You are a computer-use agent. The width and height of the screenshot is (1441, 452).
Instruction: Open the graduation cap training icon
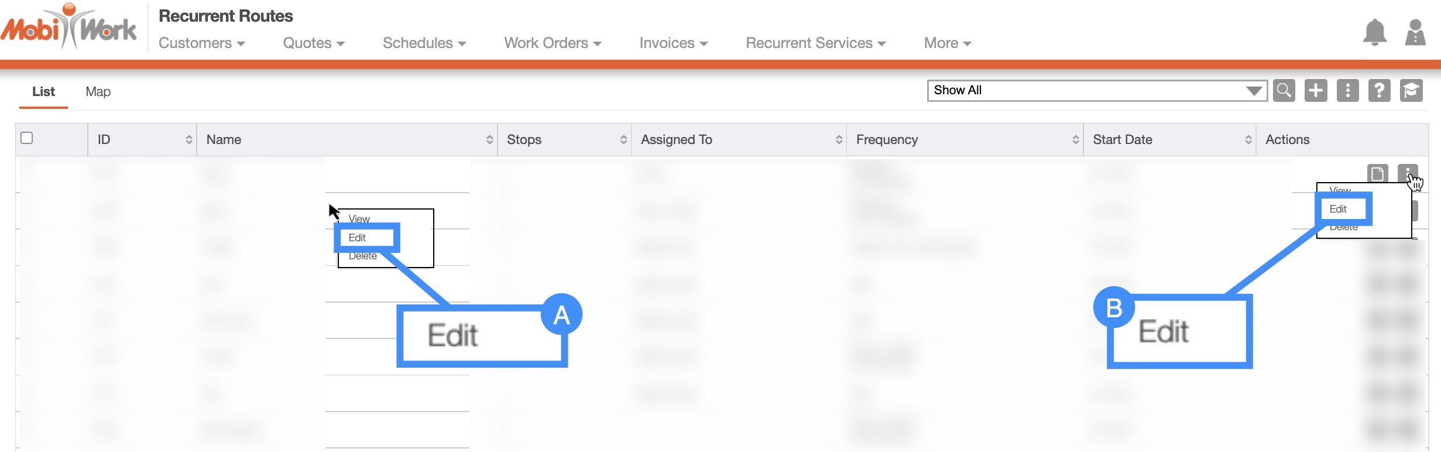[1411, 91]
